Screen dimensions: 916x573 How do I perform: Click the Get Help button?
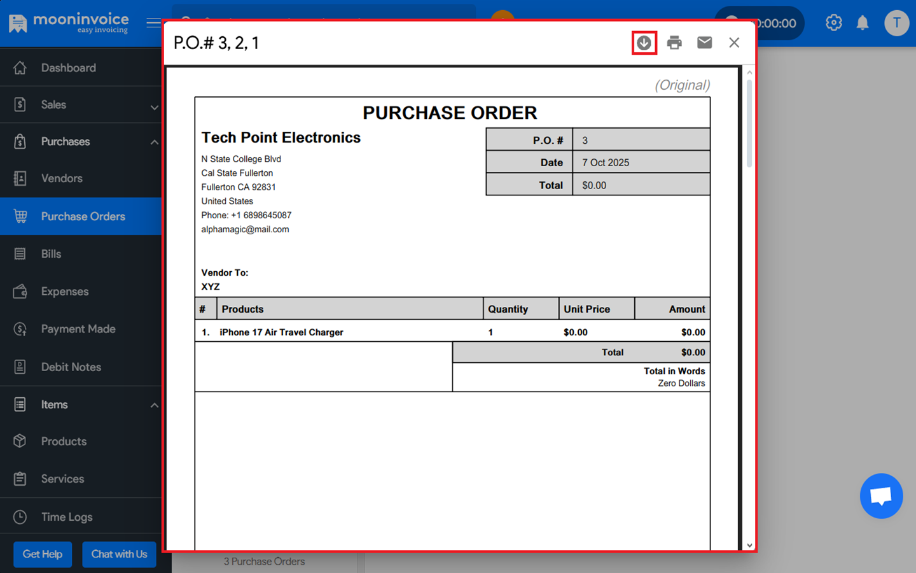click(43, 554)
